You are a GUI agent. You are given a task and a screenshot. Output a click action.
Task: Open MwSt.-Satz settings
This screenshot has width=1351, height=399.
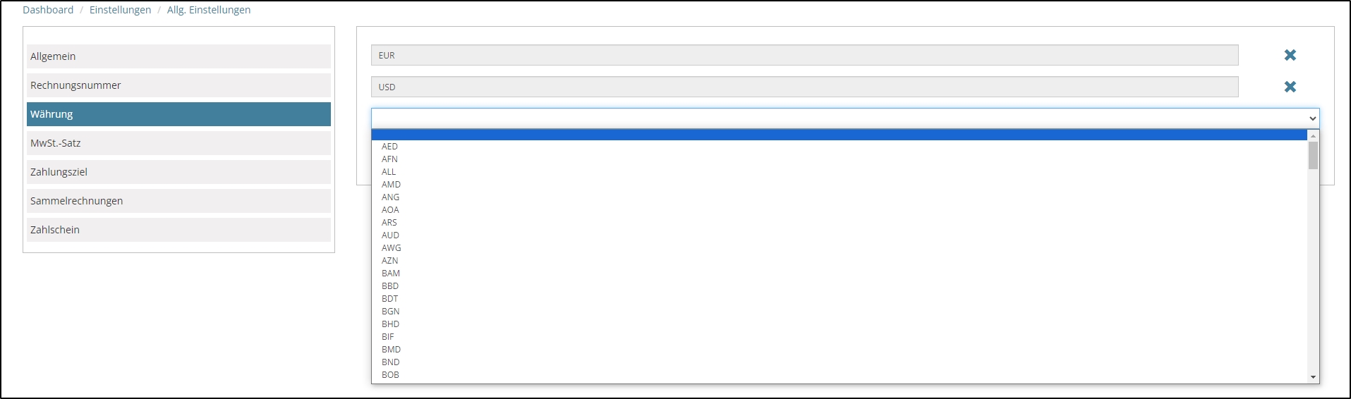tap(178, 143)
